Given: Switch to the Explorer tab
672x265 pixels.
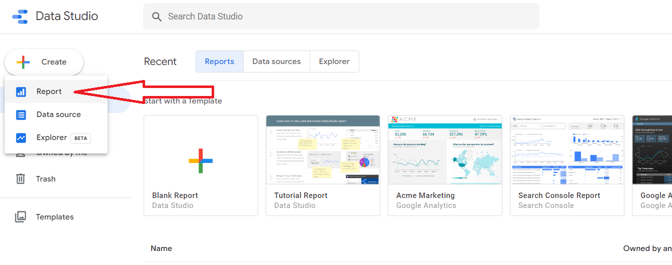Looking at the screenshot, I should [x=334, y=61].
